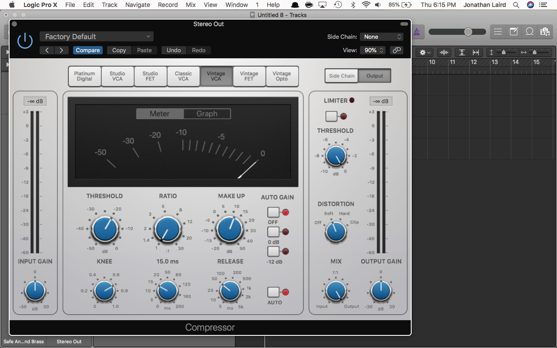Open the Navigate menu
The height and width of the screenshot is (348, 557).
click(x=138, y=5)
